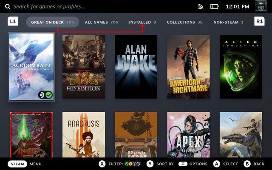Viewport: 272px width, 170px height.
Task: Tap the R1 bumper glyph
Action: click(259, 21)
